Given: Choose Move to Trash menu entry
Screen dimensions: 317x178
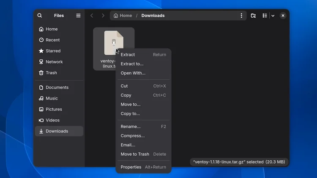Looking at the screenshot, I should click(x=143, y=154).
